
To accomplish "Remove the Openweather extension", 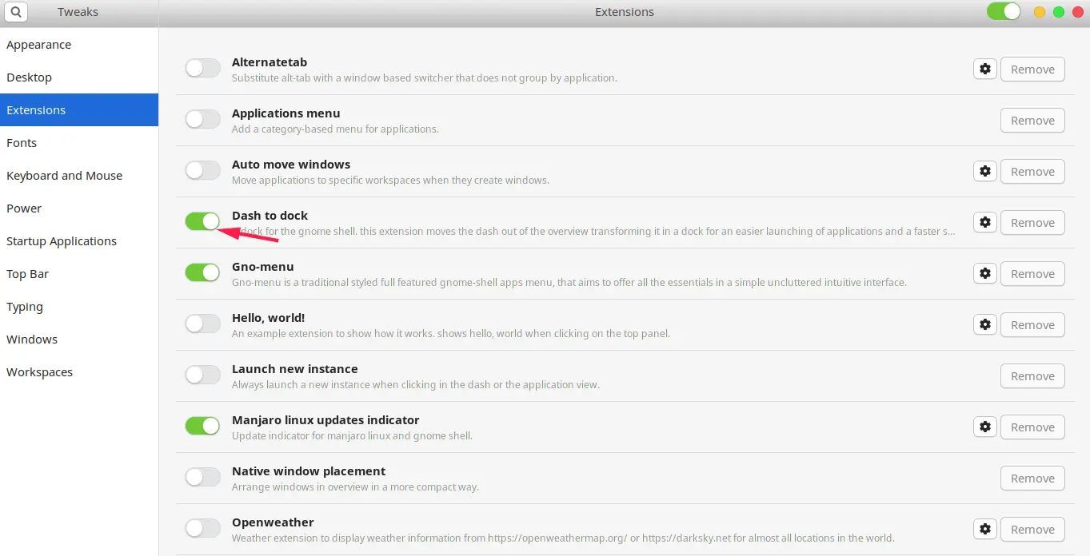I will pos(1032,530).
